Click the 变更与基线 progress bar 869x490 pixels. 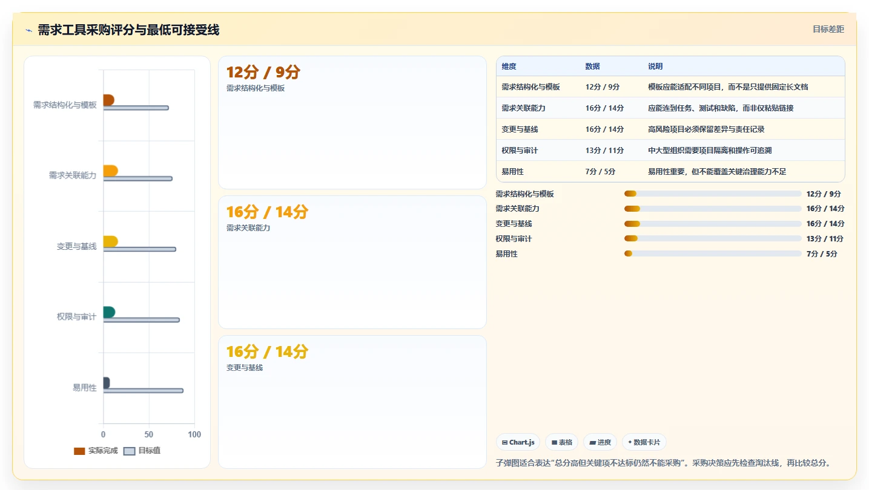point(713,224)
